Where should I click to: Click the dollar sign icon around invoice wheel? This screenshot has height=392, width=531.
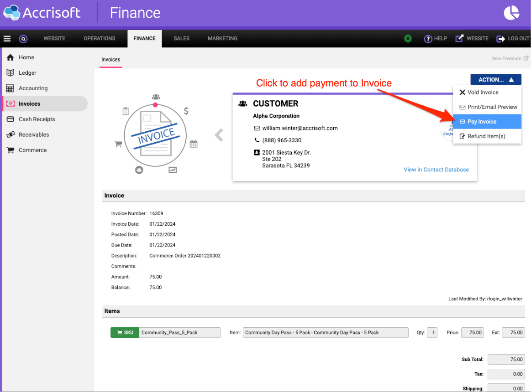[186, 111]
